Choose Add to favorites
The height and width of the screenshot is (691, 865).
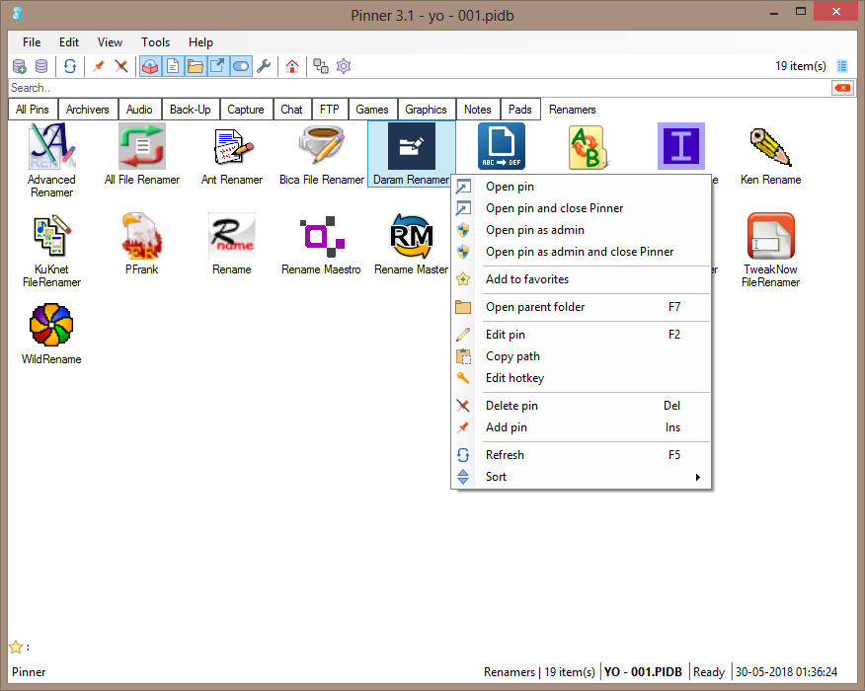coord(581,279)
